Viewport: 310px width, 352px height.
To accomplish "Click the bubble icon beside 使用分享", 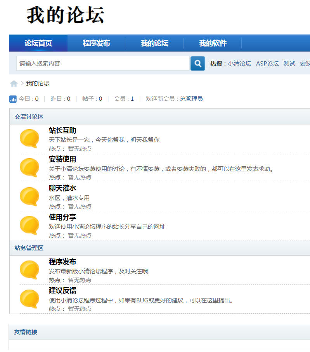I will click(x=29, y=225).
